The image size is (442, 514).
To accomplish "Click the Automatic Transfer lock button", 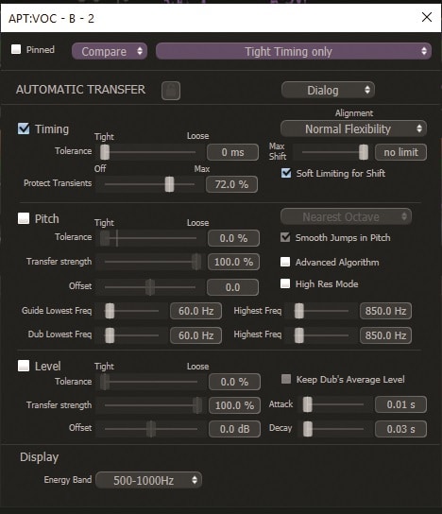I will click(171, 91).
